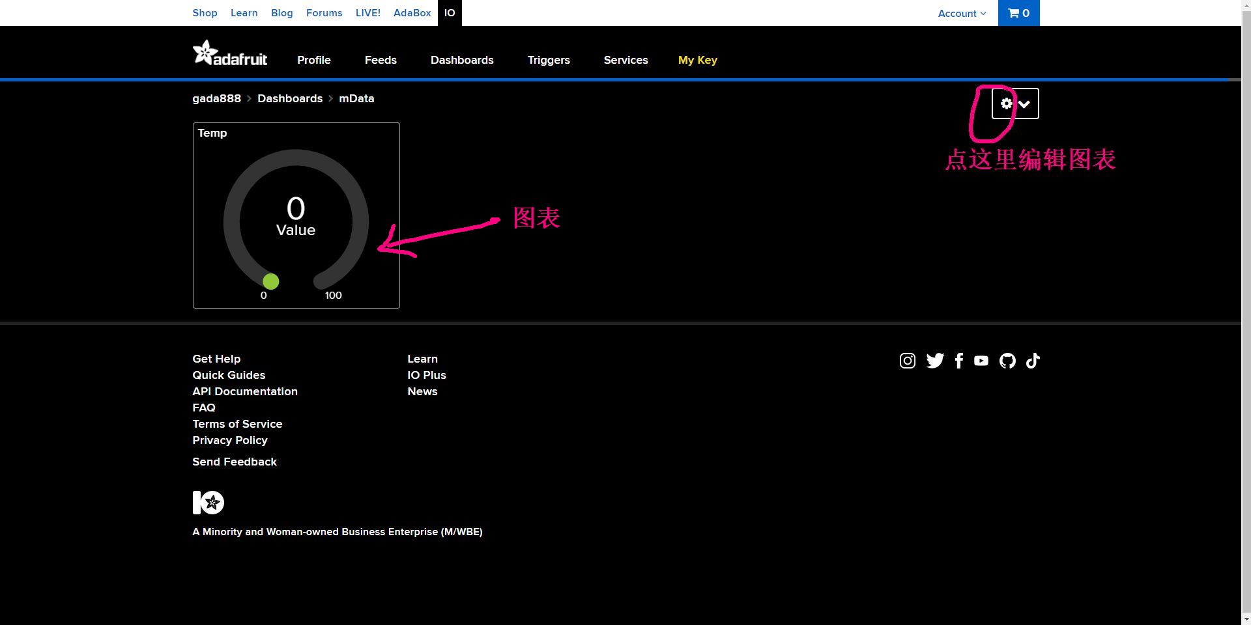Open footer Learn link
Screen dimensions: 1251x625
(x=422, y=359)
